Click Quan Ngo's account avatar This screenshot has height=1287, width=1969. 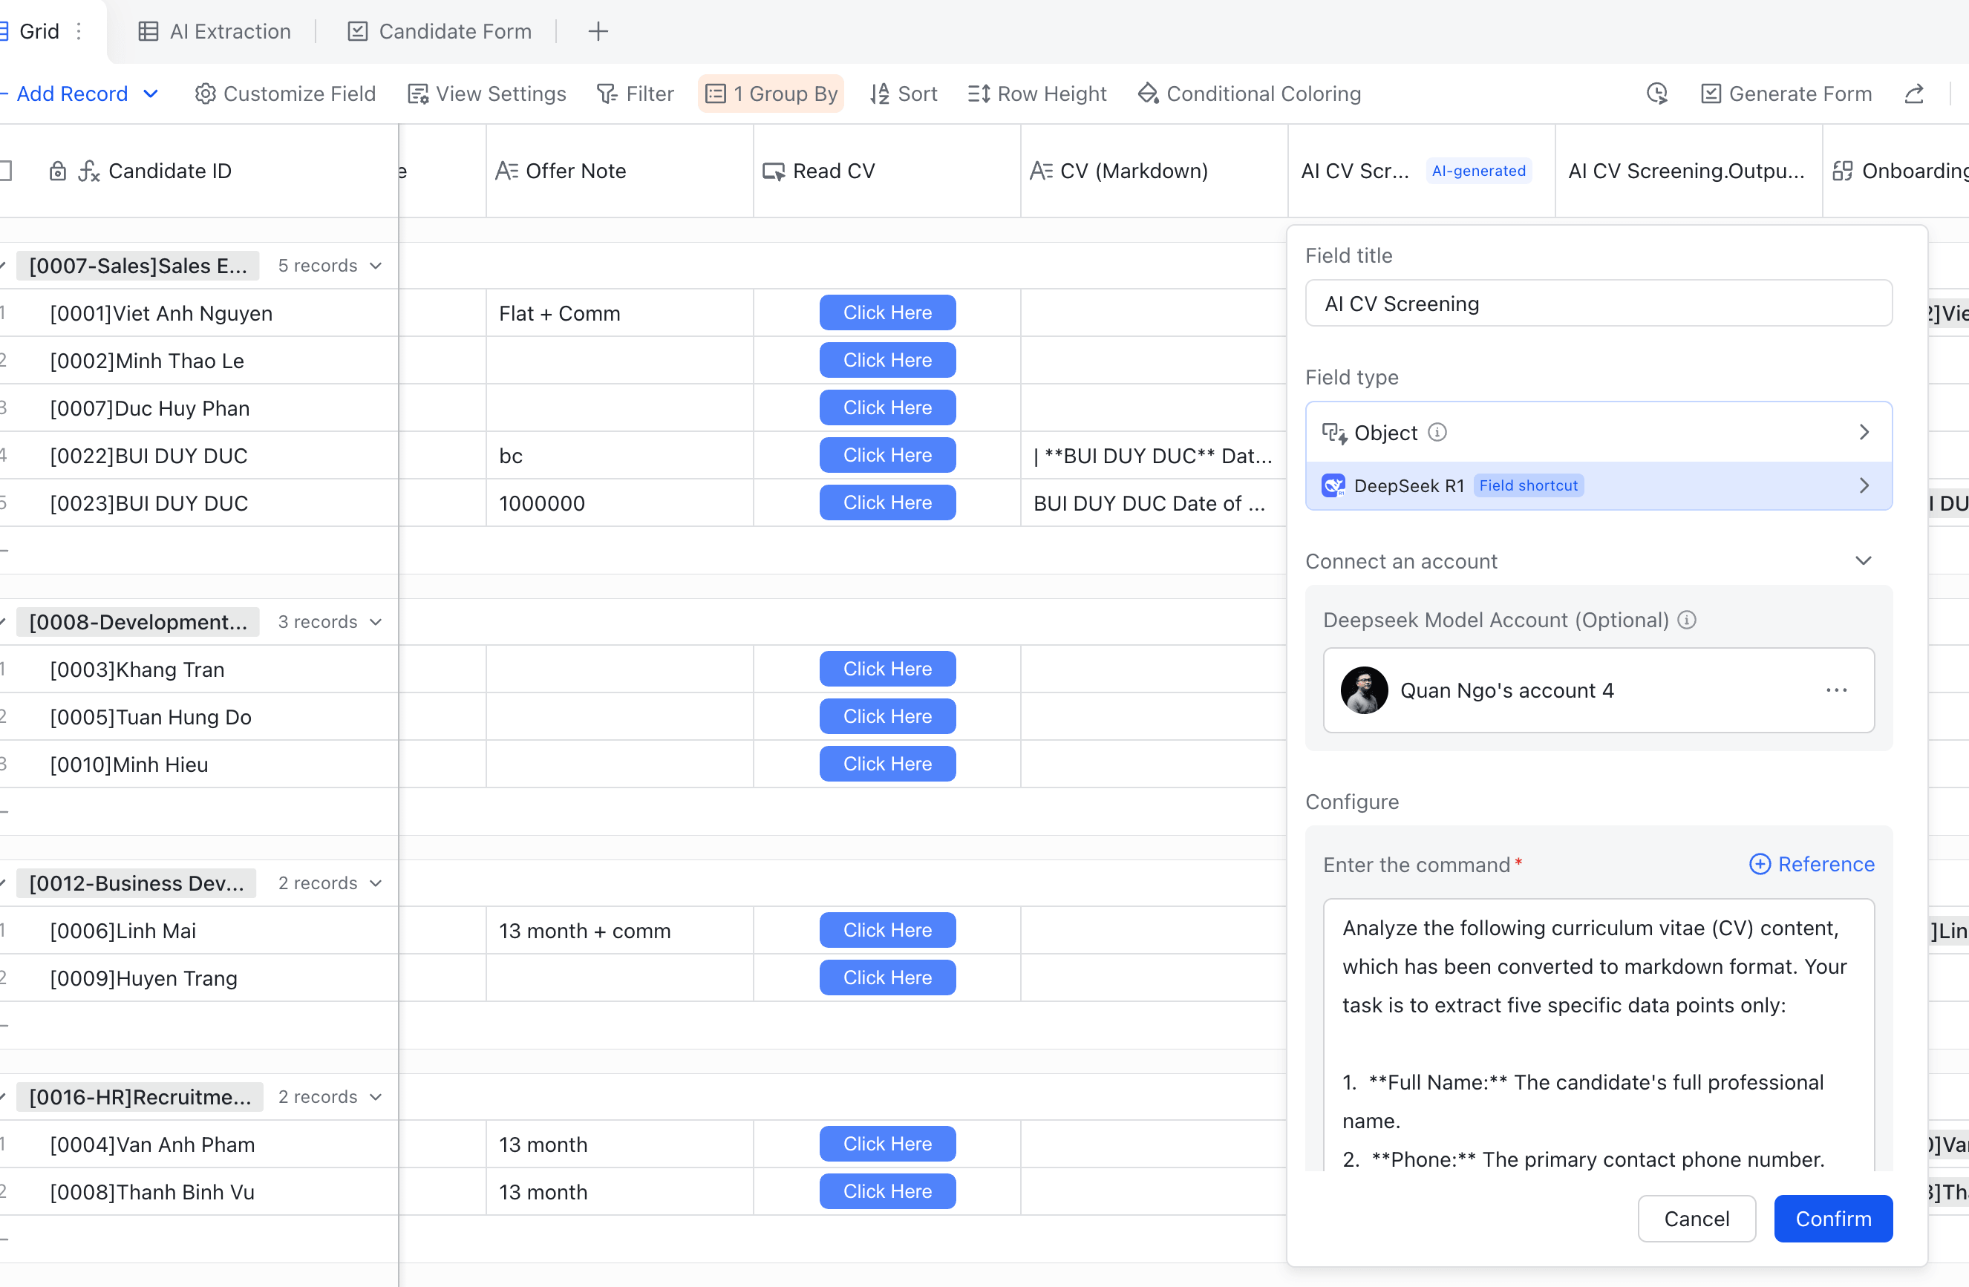point(1363,690)
